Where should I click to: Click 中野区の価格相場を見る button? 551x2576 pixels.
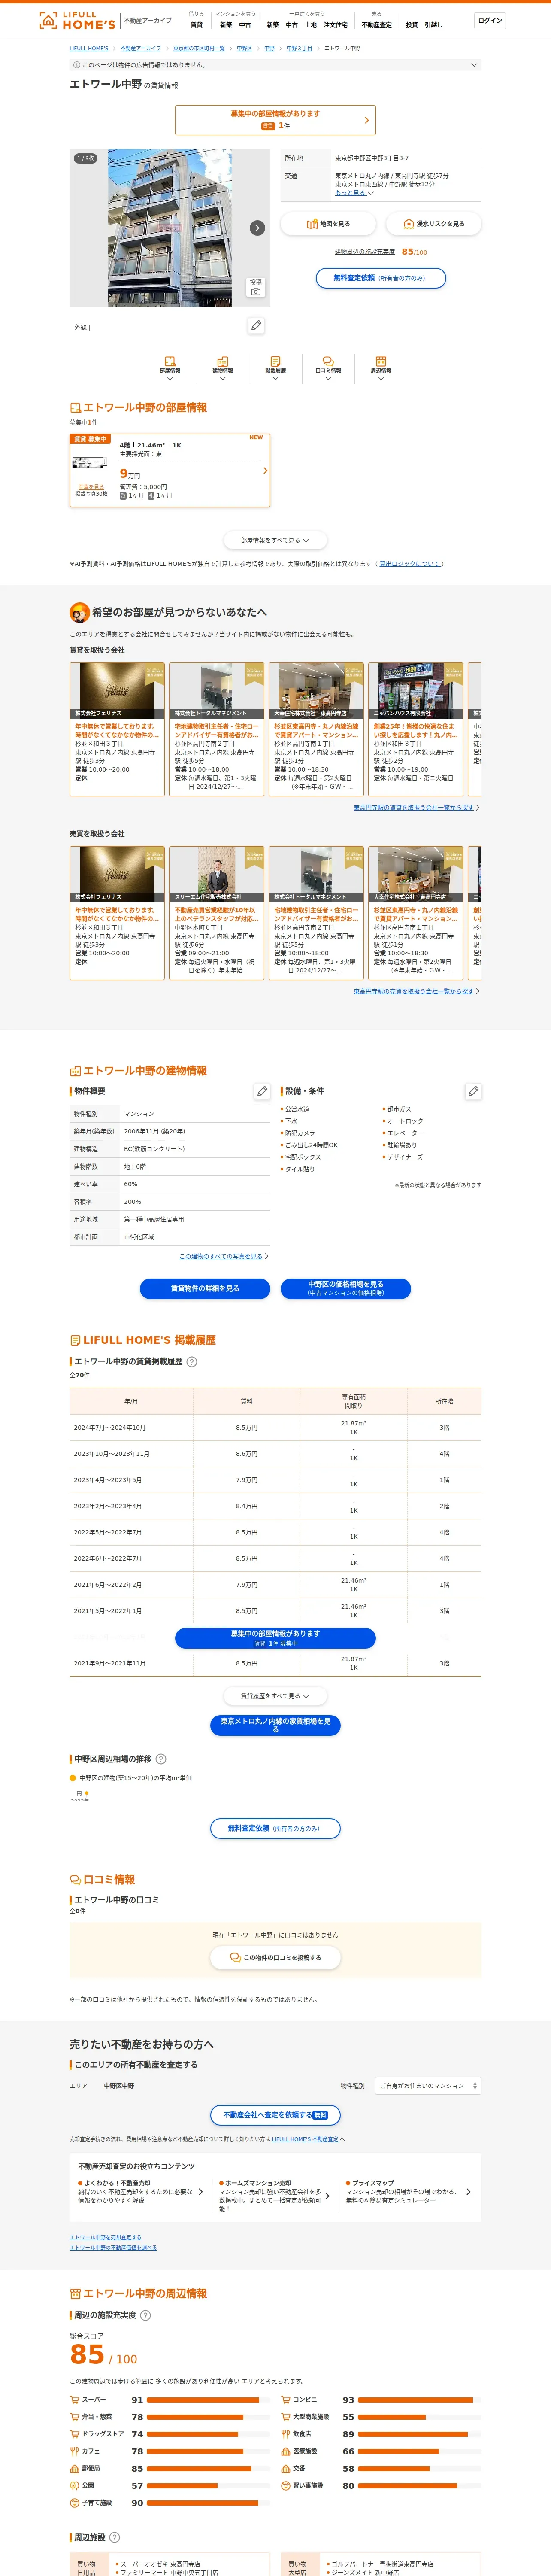[345, 1289]
